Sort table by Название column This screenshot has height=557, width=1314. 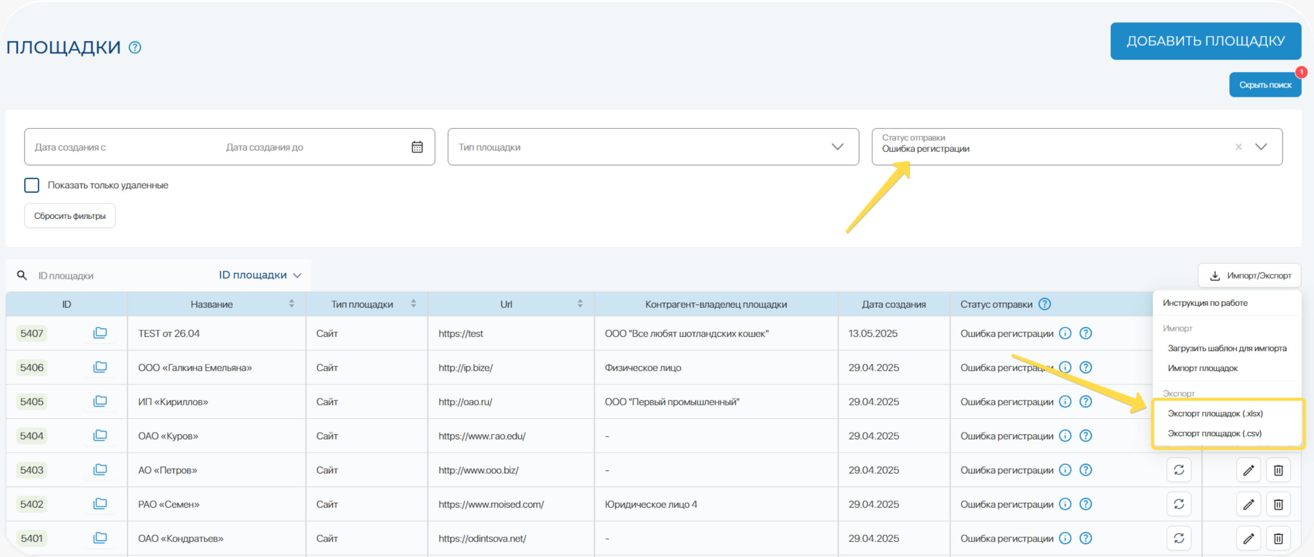[x=292, y=304]
